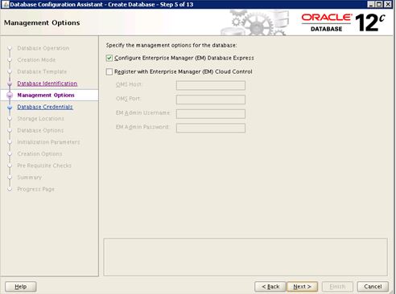This screenshot has width=396, height=294.
Task: Open the Database Identification step link
Action: coord(47,84)
